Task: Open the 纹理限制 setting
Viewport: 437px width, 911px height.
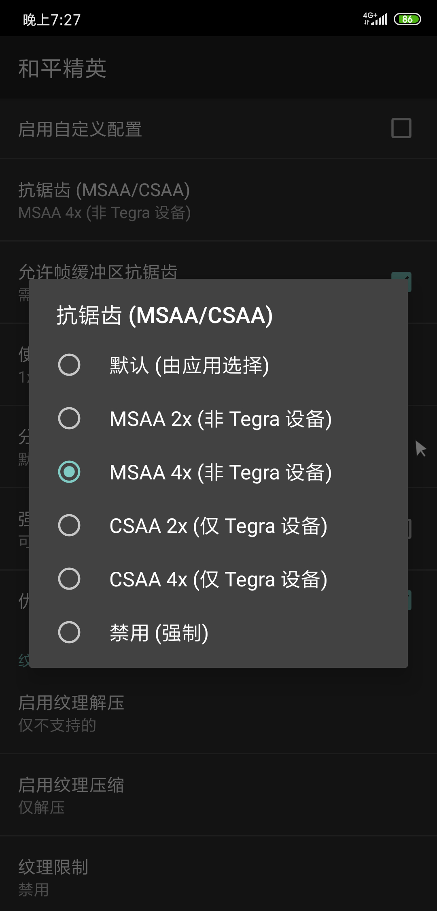Action: click(x=53, y=877)
